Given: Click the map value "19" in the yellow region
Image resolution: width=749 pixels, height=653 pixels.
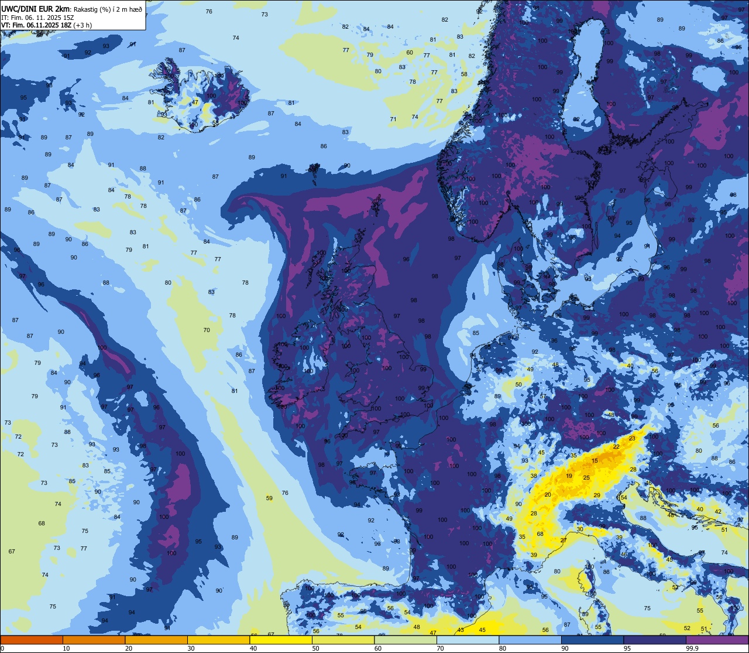Looking at the screenshot, I should [x=569, y=476].
